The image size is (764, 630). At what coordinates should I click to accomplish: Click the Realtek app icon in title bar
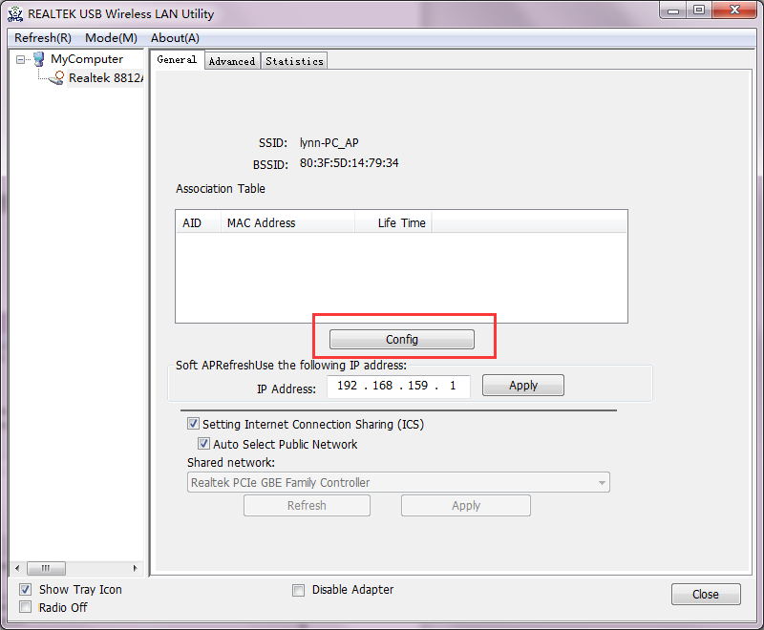click(x=15, y=14)
